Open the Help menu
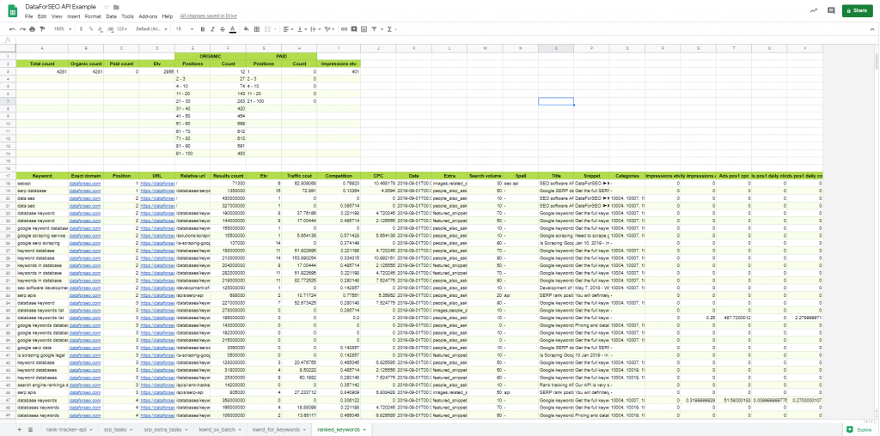 168,16
